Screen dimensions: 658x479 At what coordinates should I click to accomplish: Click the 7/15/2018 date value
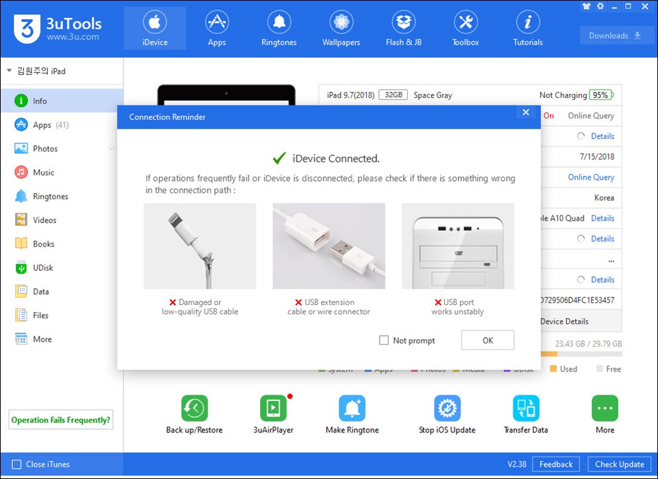coord(597,157)
